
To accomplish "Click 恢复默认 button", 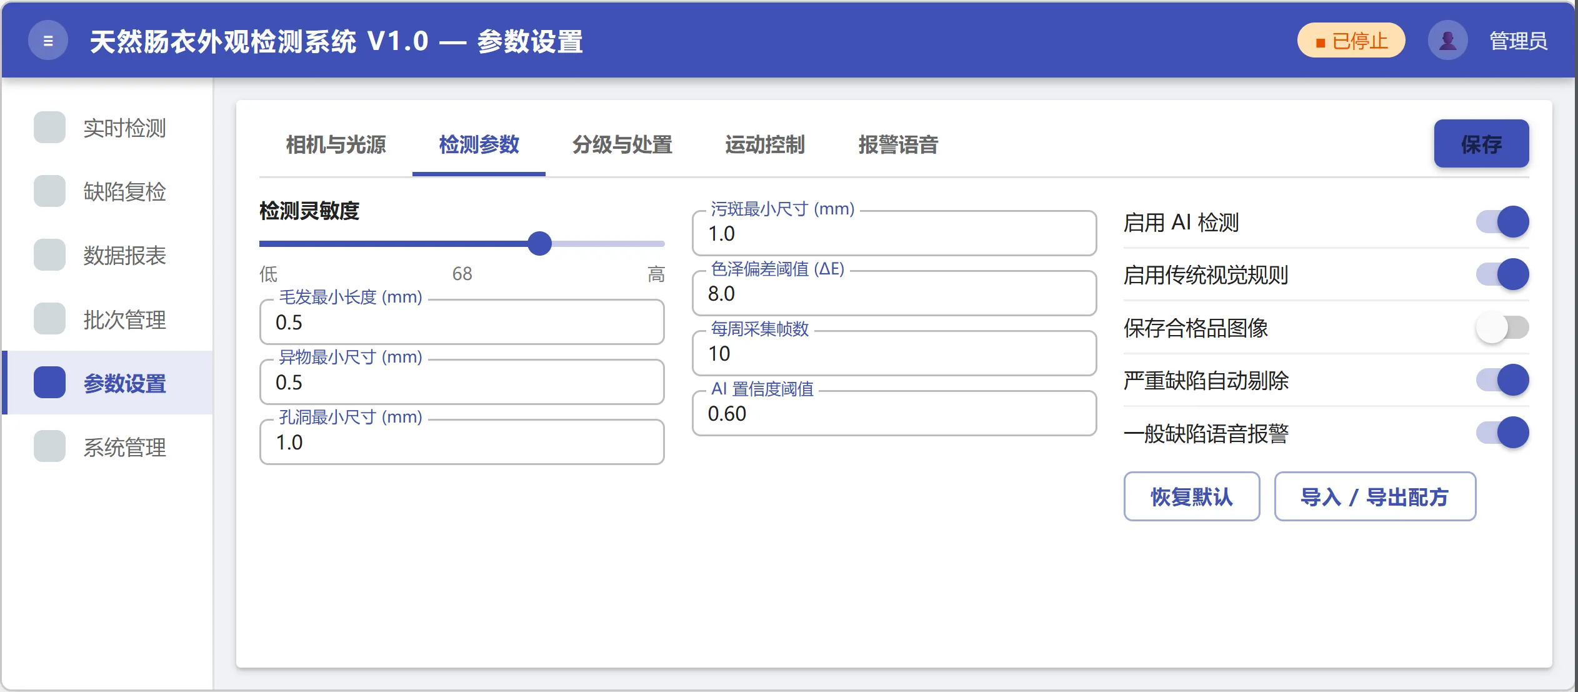I will tap(1191, 497).
